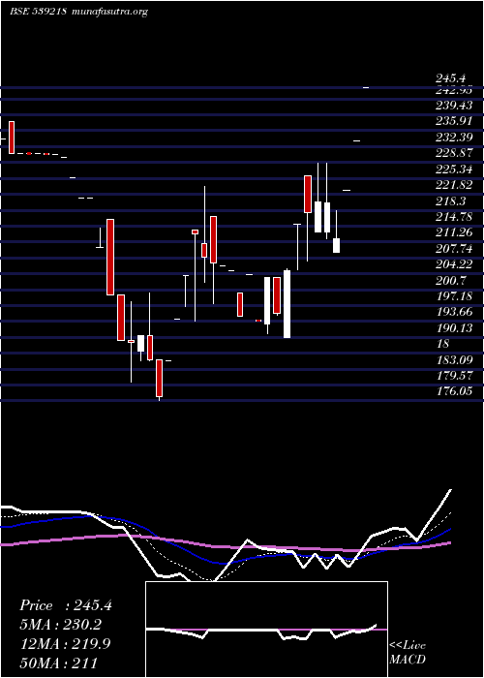Click the tall white candle rising to 204
The height and width of the screenshot is (678, 484).
[287, 303]
